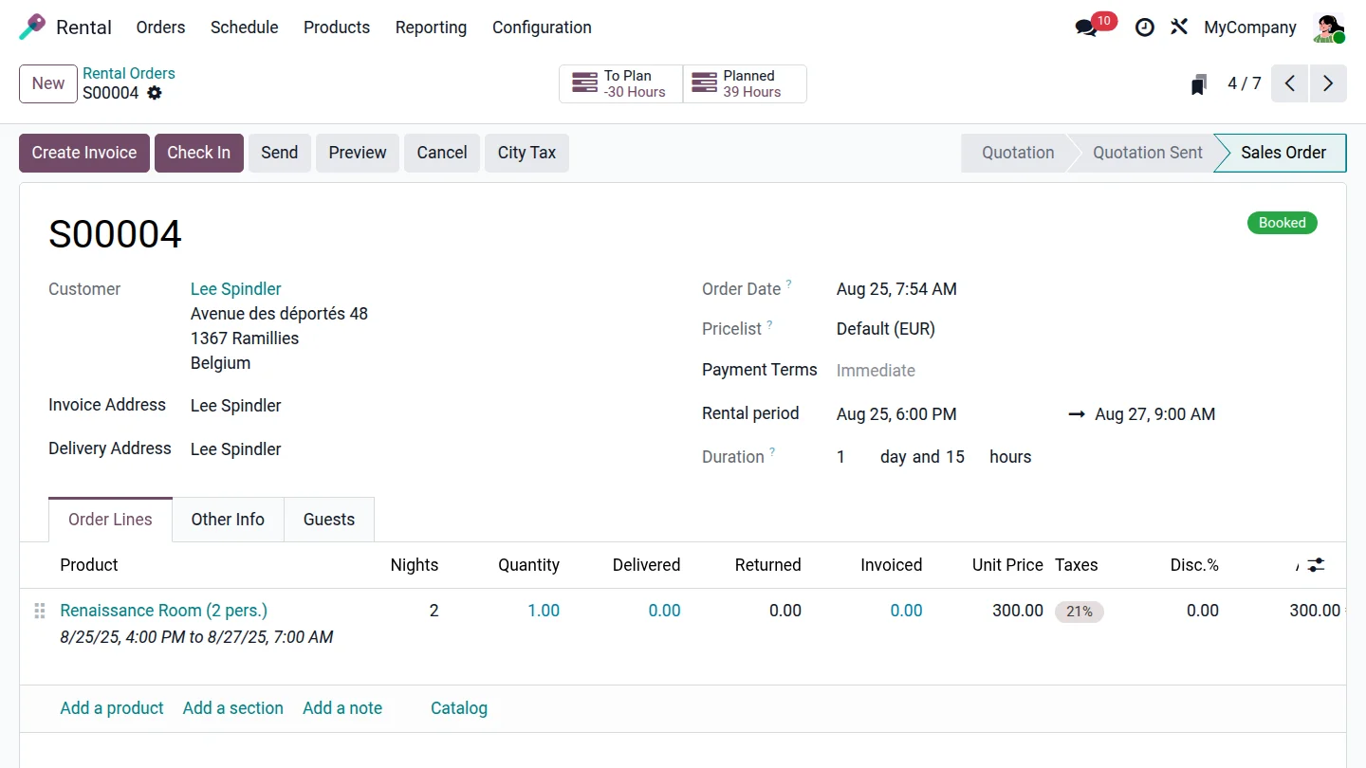Click the Create Invoice button
1366x768 pixels.
[x=84, y=153]
